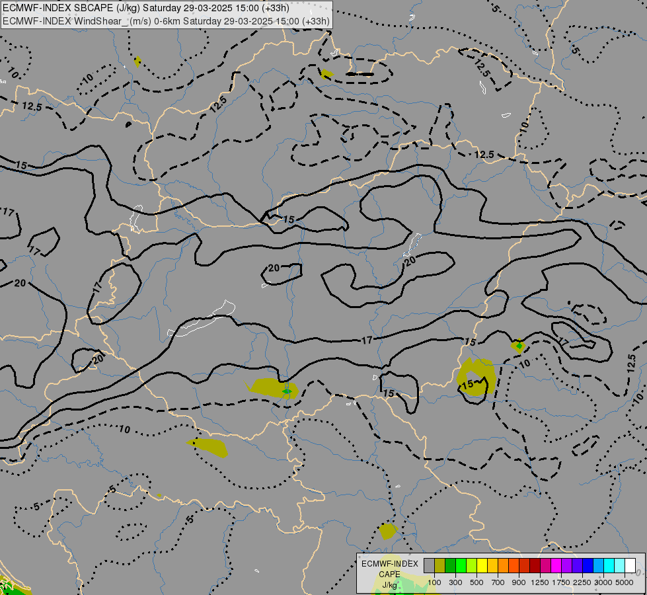Select the magenta swatch left of 1750
Screen dimensions: 647x595
[x=556, y=566]
